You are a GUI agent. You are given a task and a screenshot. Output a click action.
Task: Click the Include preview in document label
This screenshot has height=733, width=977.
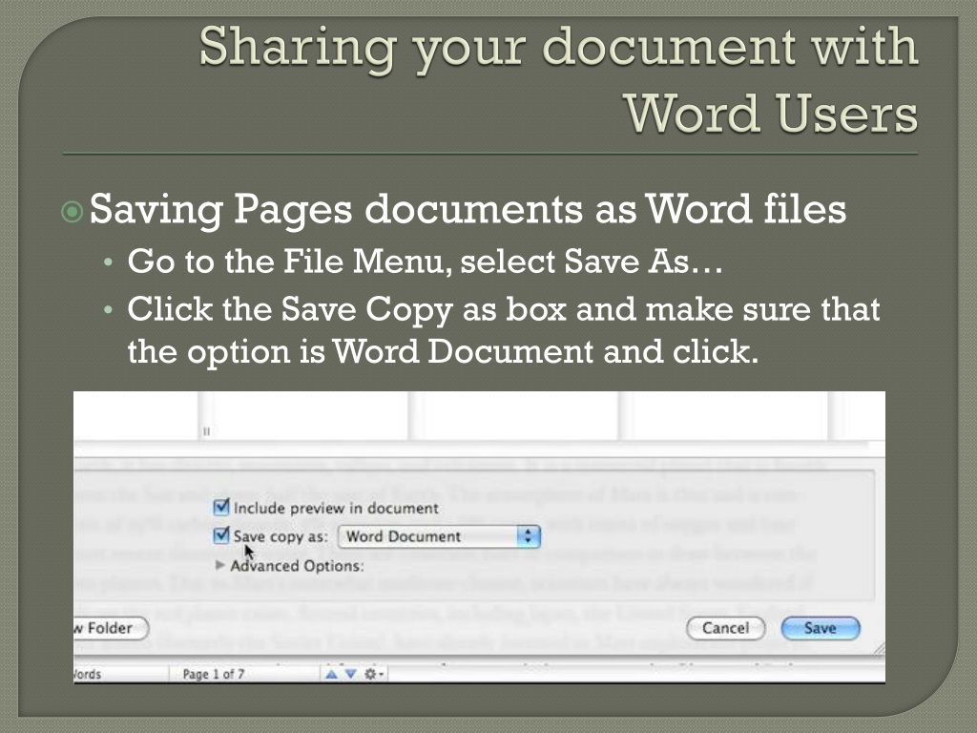pos(336,508)
